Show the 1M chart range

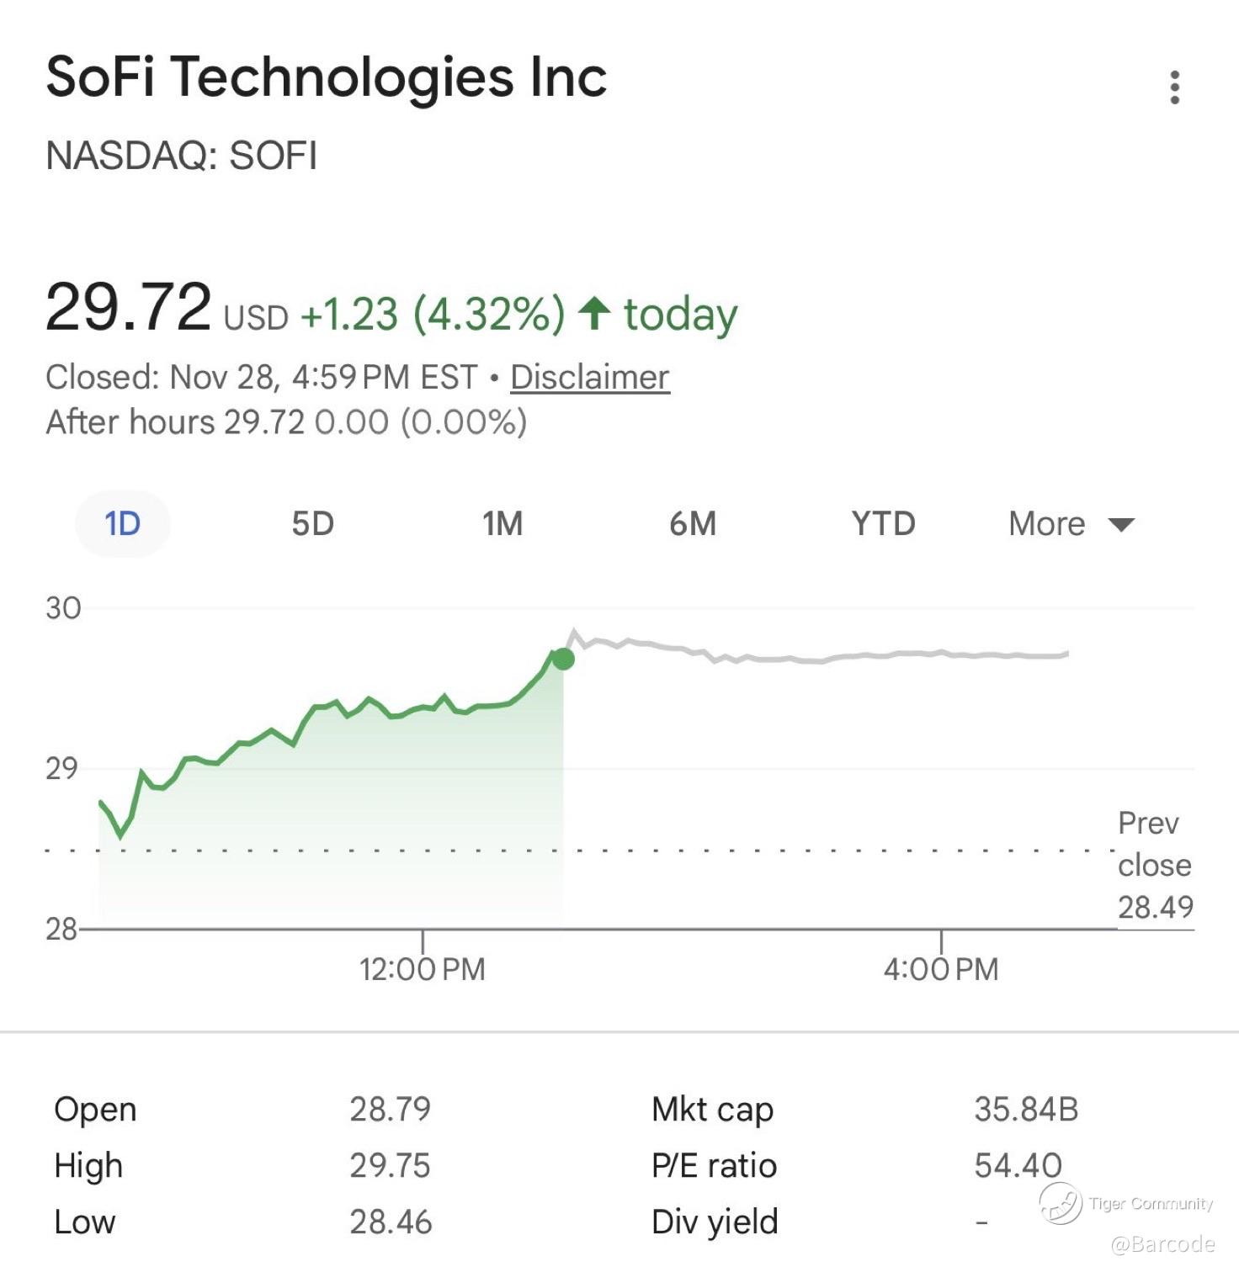[x=503, y=523]
